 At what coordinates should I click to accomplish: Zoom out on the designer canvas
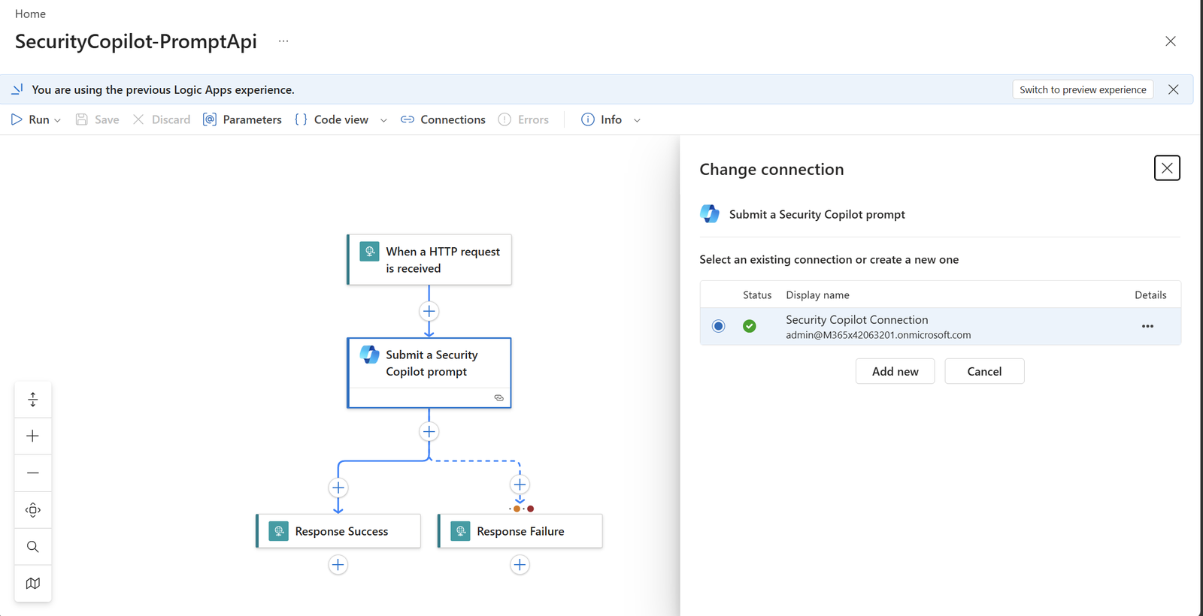coord(33,473)
